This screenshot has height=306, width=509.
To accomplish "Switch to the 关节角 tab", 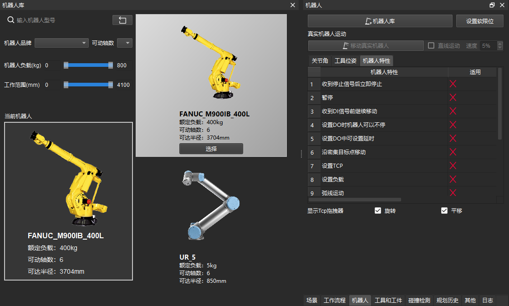I will click(x=320, y=60).
